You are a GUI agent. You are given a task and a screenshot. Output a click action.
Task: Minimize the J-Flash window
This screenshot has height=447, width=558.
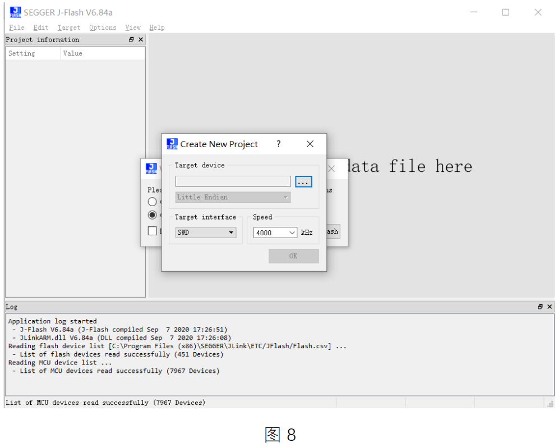474,12
